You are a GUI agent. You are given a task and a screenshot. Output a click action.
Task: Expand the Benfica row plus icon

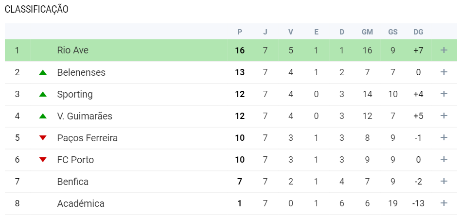[443, 182]
